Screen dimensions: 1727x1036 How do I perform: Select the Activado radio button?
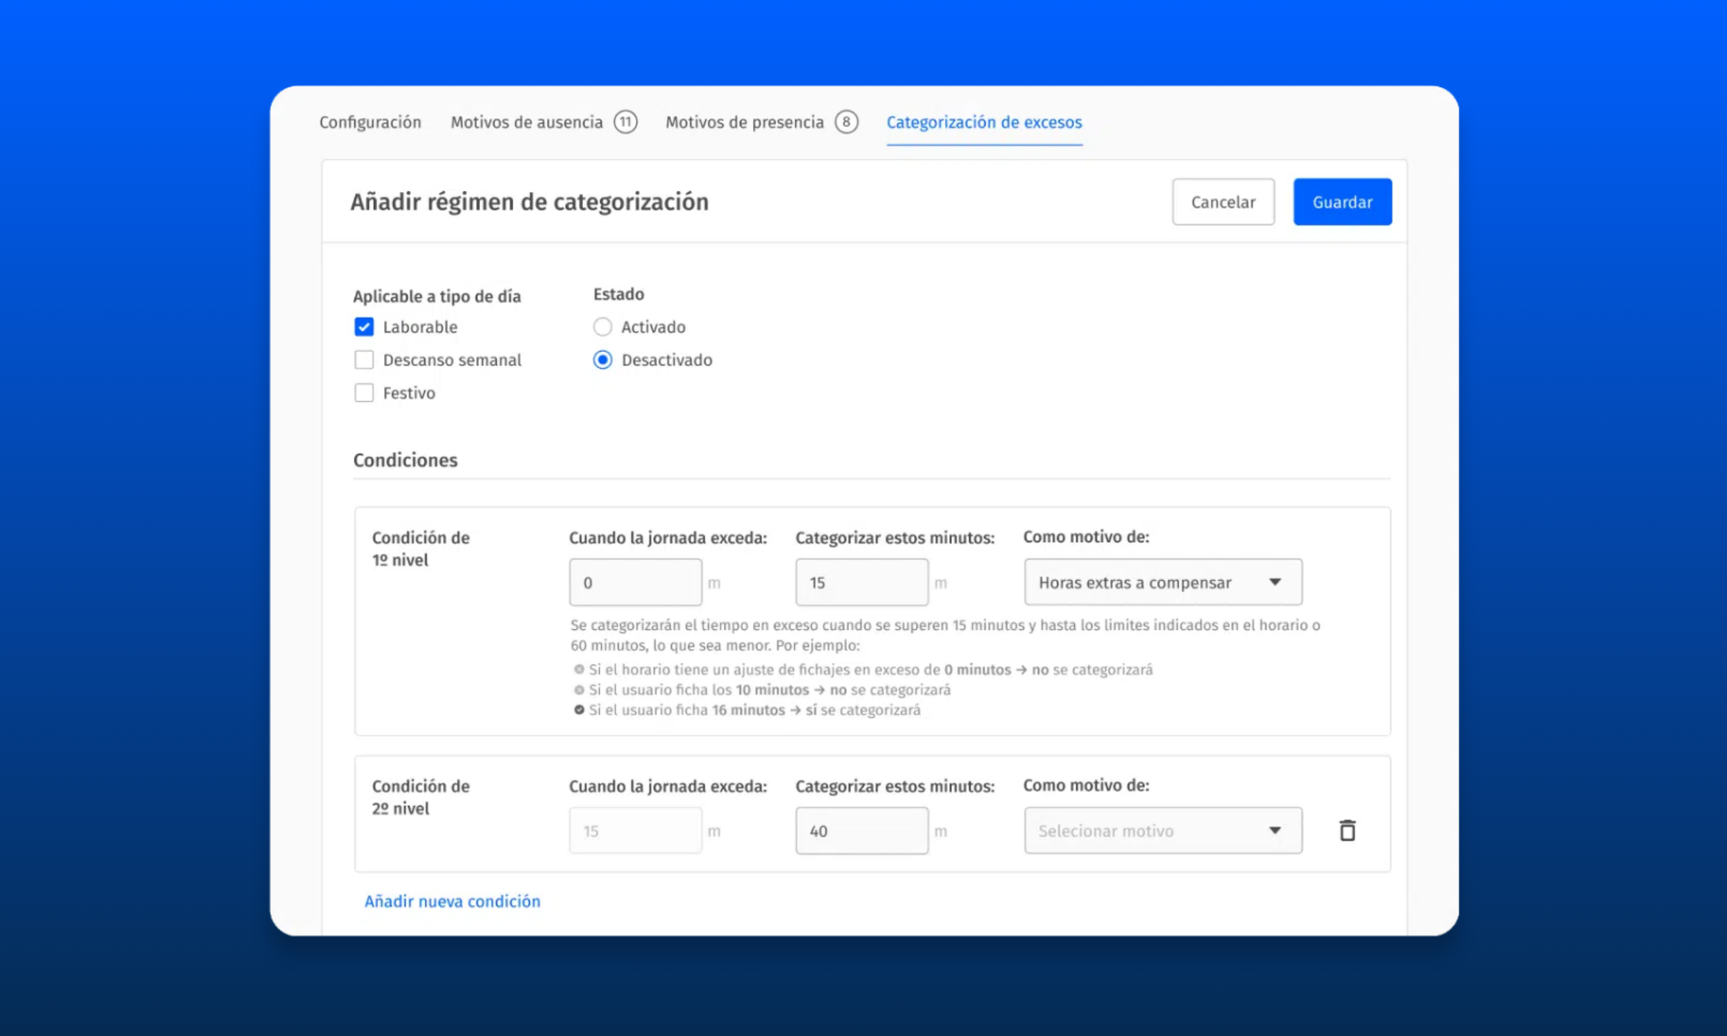pos(602,327)
